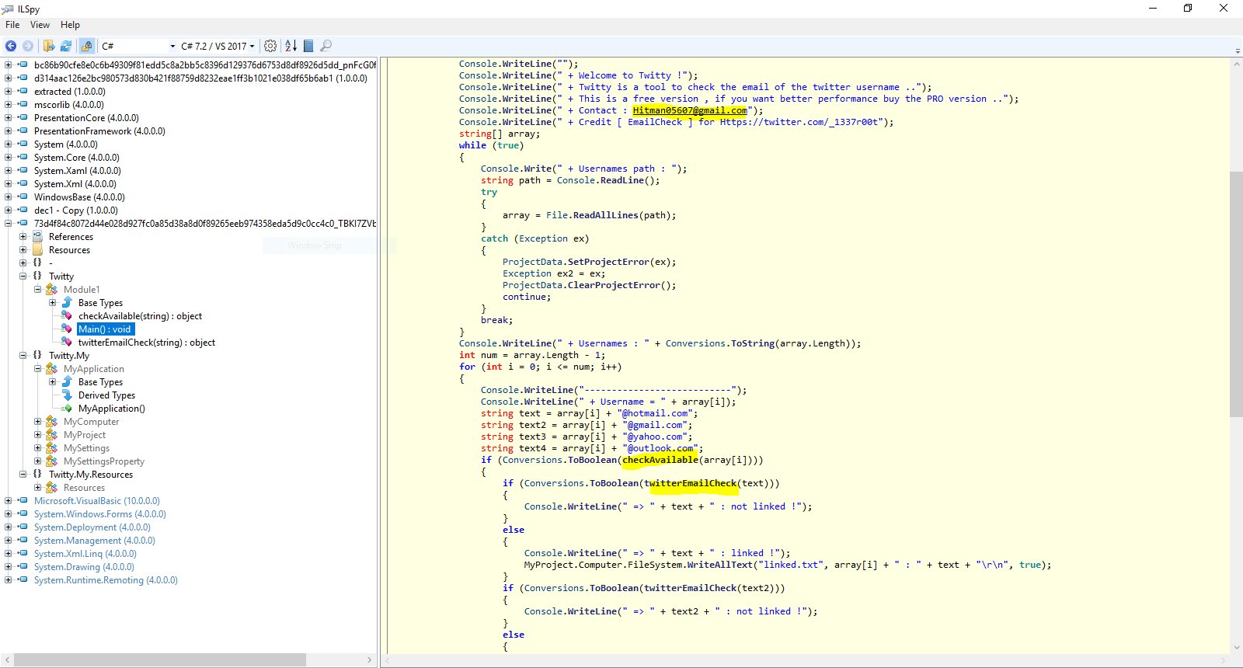Click the ILSpy application icon in title bar
This screenshot has width=1243, height=668.
(x=8, y=9)
